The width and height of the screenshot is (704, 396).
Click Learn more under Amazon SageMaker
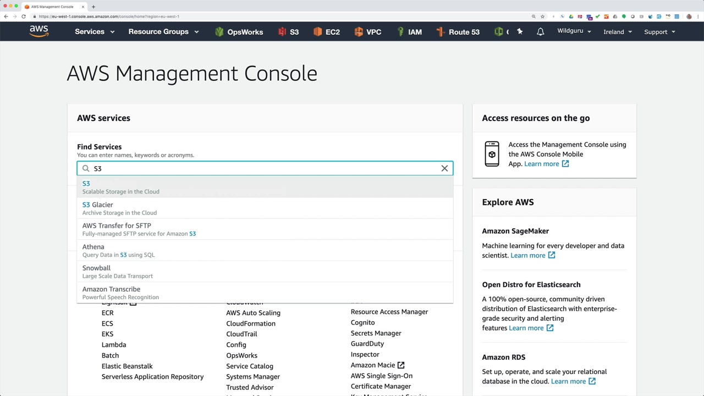[x=528, y=255]
